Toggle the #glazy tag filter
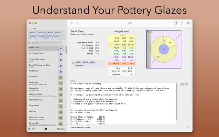Screen dimensions: 219x137 pos(47,38)
